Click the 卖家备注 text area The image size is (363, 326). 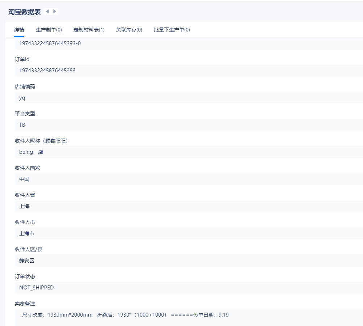click(189, 317)
